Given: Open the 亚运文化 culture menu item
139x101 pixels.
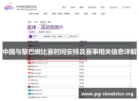Looking at the screenshot, I should point(113,7).
